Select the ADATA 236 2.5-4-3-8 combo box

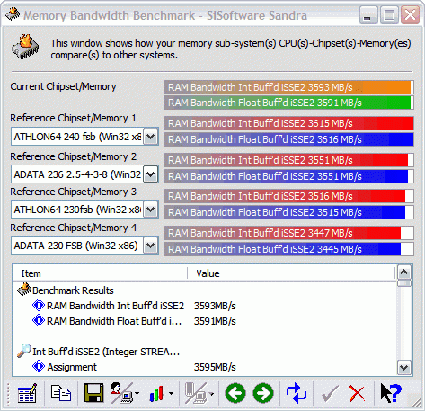(84, 174)
